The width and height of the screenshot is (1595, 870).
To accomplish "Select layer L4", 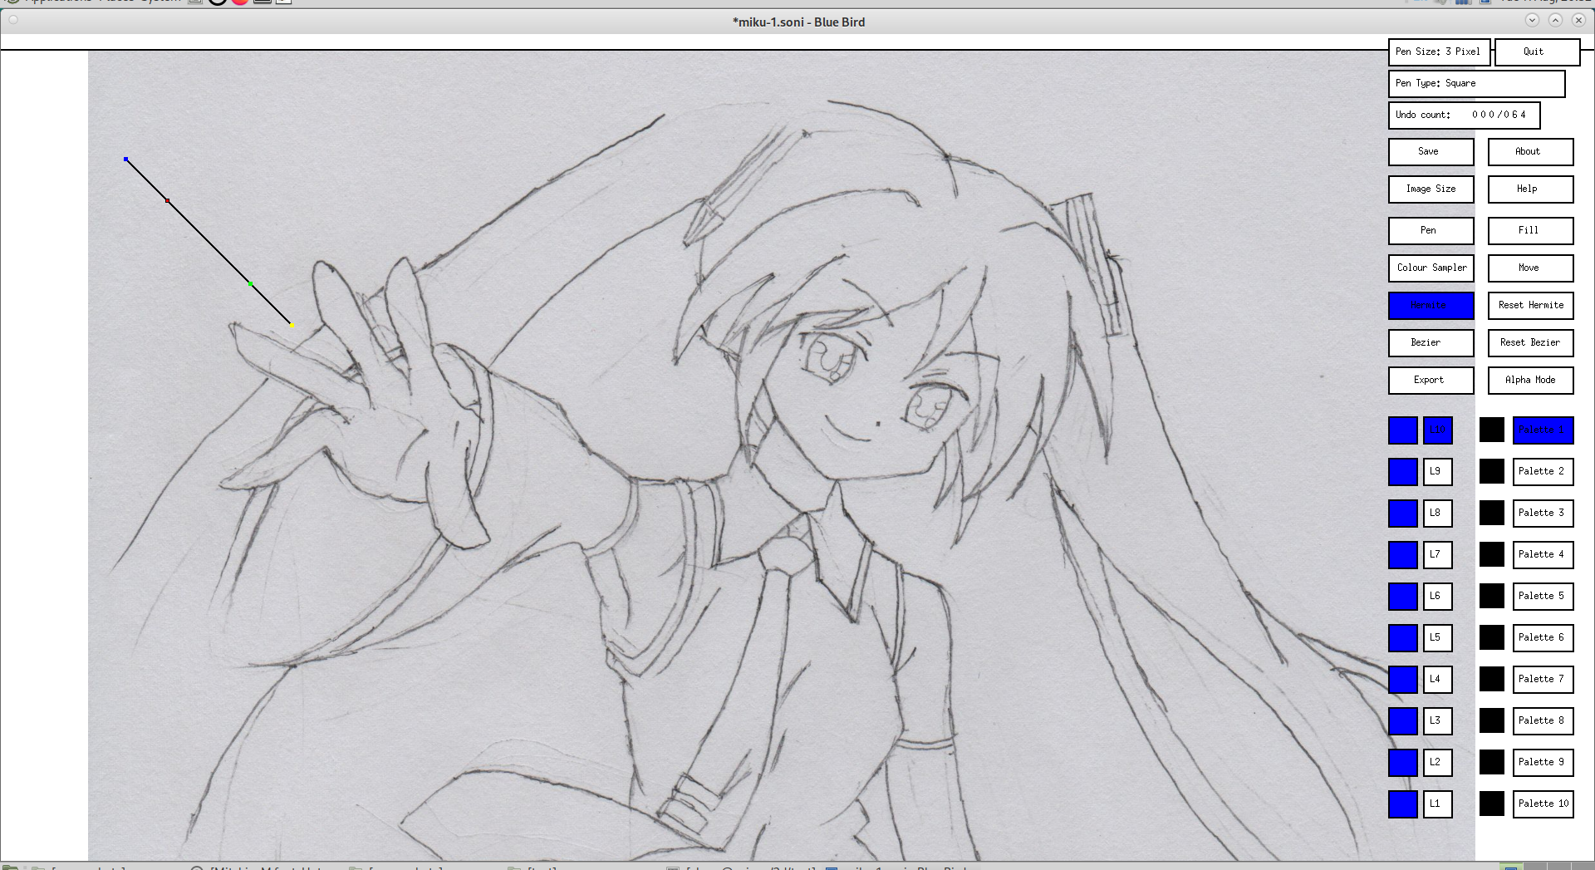I will 1438,680.
